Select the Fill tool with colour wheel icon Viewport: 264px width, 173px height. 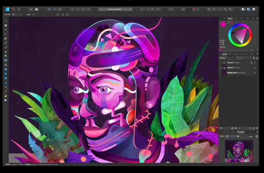click(x=5, y=52)
